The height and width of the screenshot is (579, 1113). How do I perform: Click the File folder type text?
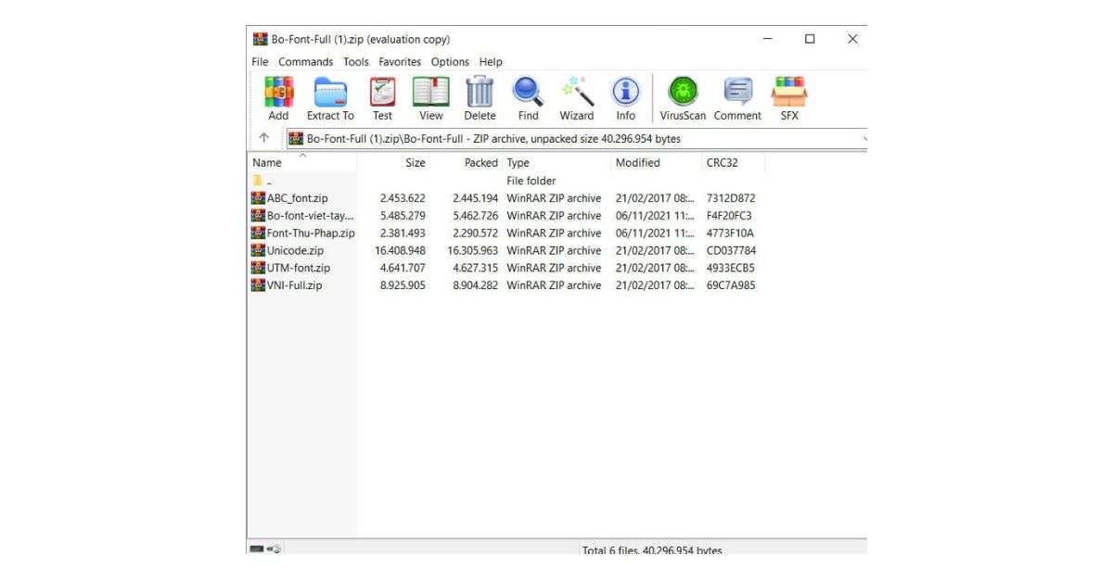click(x=531, y=181)
